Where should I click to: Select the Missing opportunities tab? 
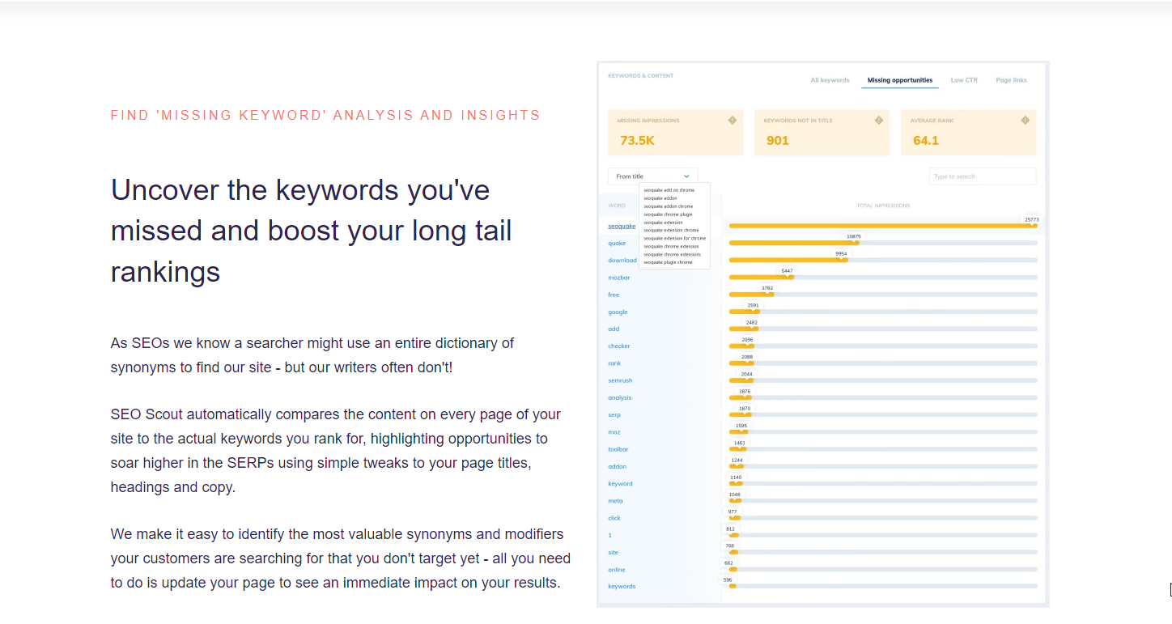900,80
